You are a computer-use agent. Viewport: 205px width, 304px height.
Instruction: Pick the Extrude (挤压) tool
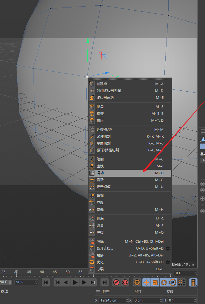[100, 120]
